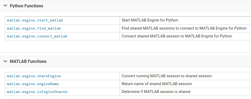Open the matlab.engine.start_matlab link
This screenshot has height=99, width=251.
(35, 20)
